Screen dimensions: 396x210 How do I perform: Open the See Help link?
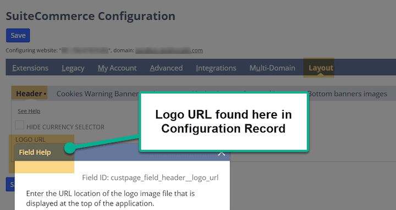tap(29, 111)
